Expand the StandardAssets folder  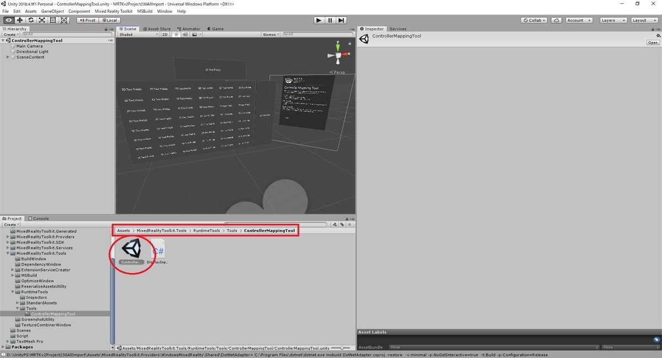[18, 303]
